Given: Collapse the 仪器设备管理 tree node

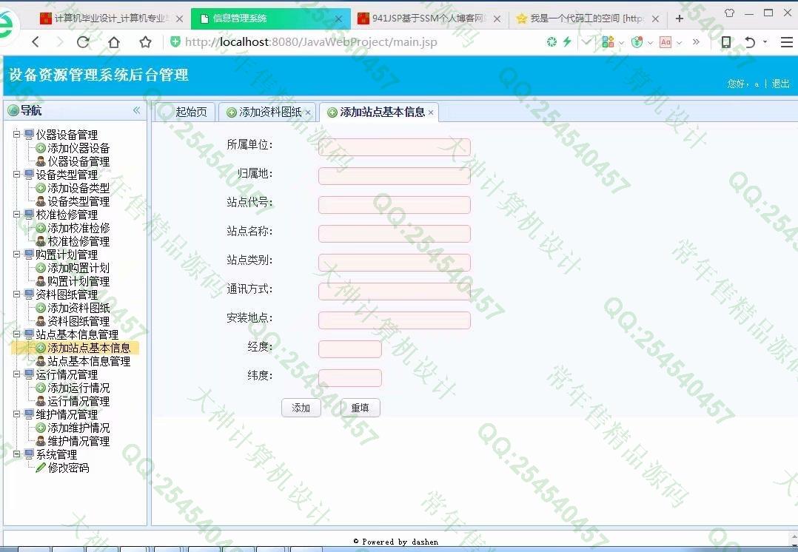Looking at the screenshot, I should click(x=16, y=135).
